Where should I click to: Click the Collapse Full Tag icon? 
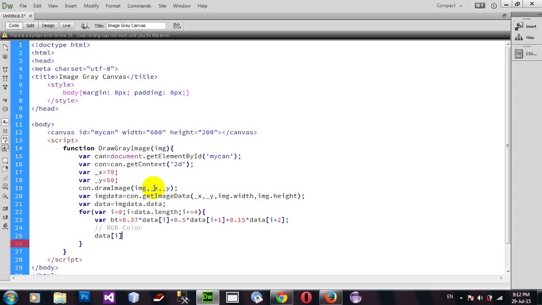pos(5,69)
